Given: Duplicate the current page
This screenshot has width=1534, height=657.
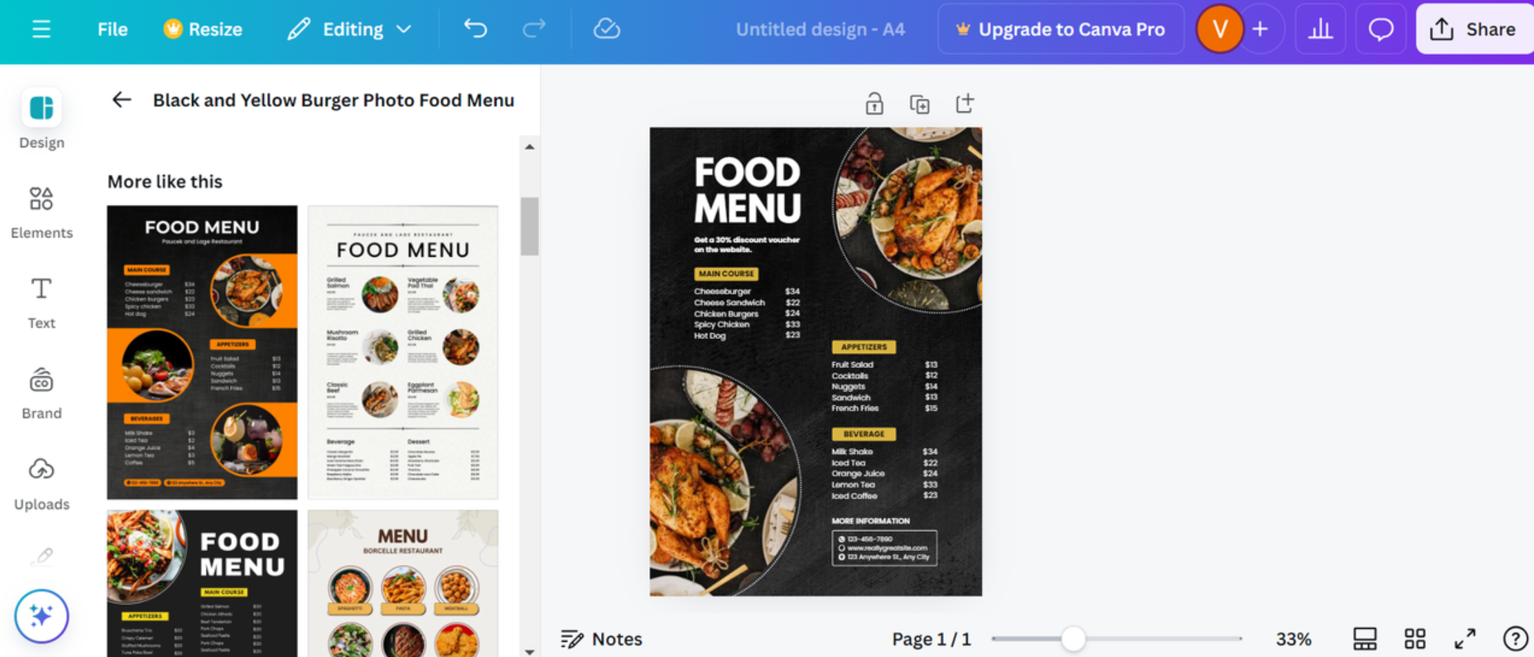Looking at the screenshot, I should 919,103.
